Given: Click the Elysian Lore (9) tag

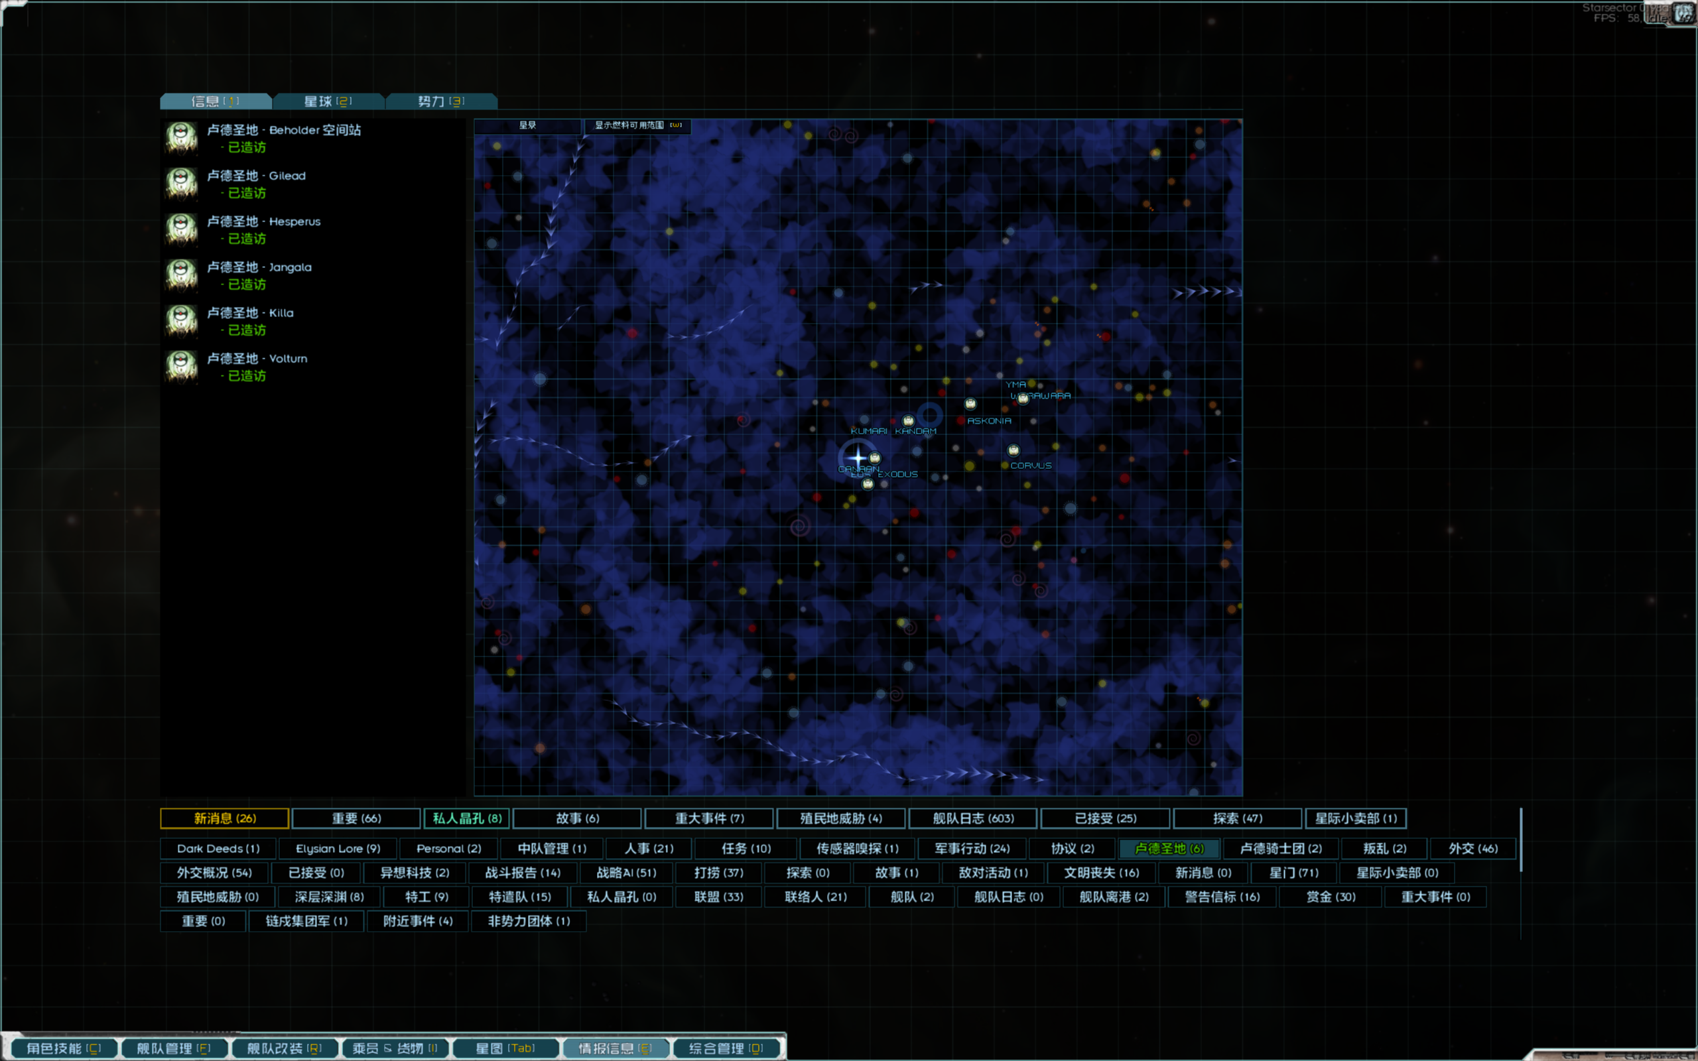Looking at the screenshot, I should (x=338, y=848).
